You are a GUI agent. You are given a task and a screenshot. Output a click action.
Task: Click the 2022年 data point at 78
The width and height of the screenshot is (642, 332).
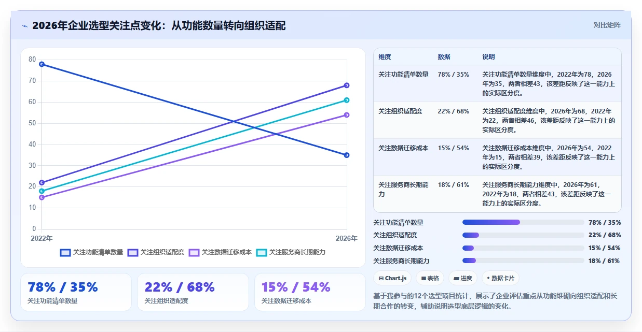pyautogui.click(x=42, y=64)
